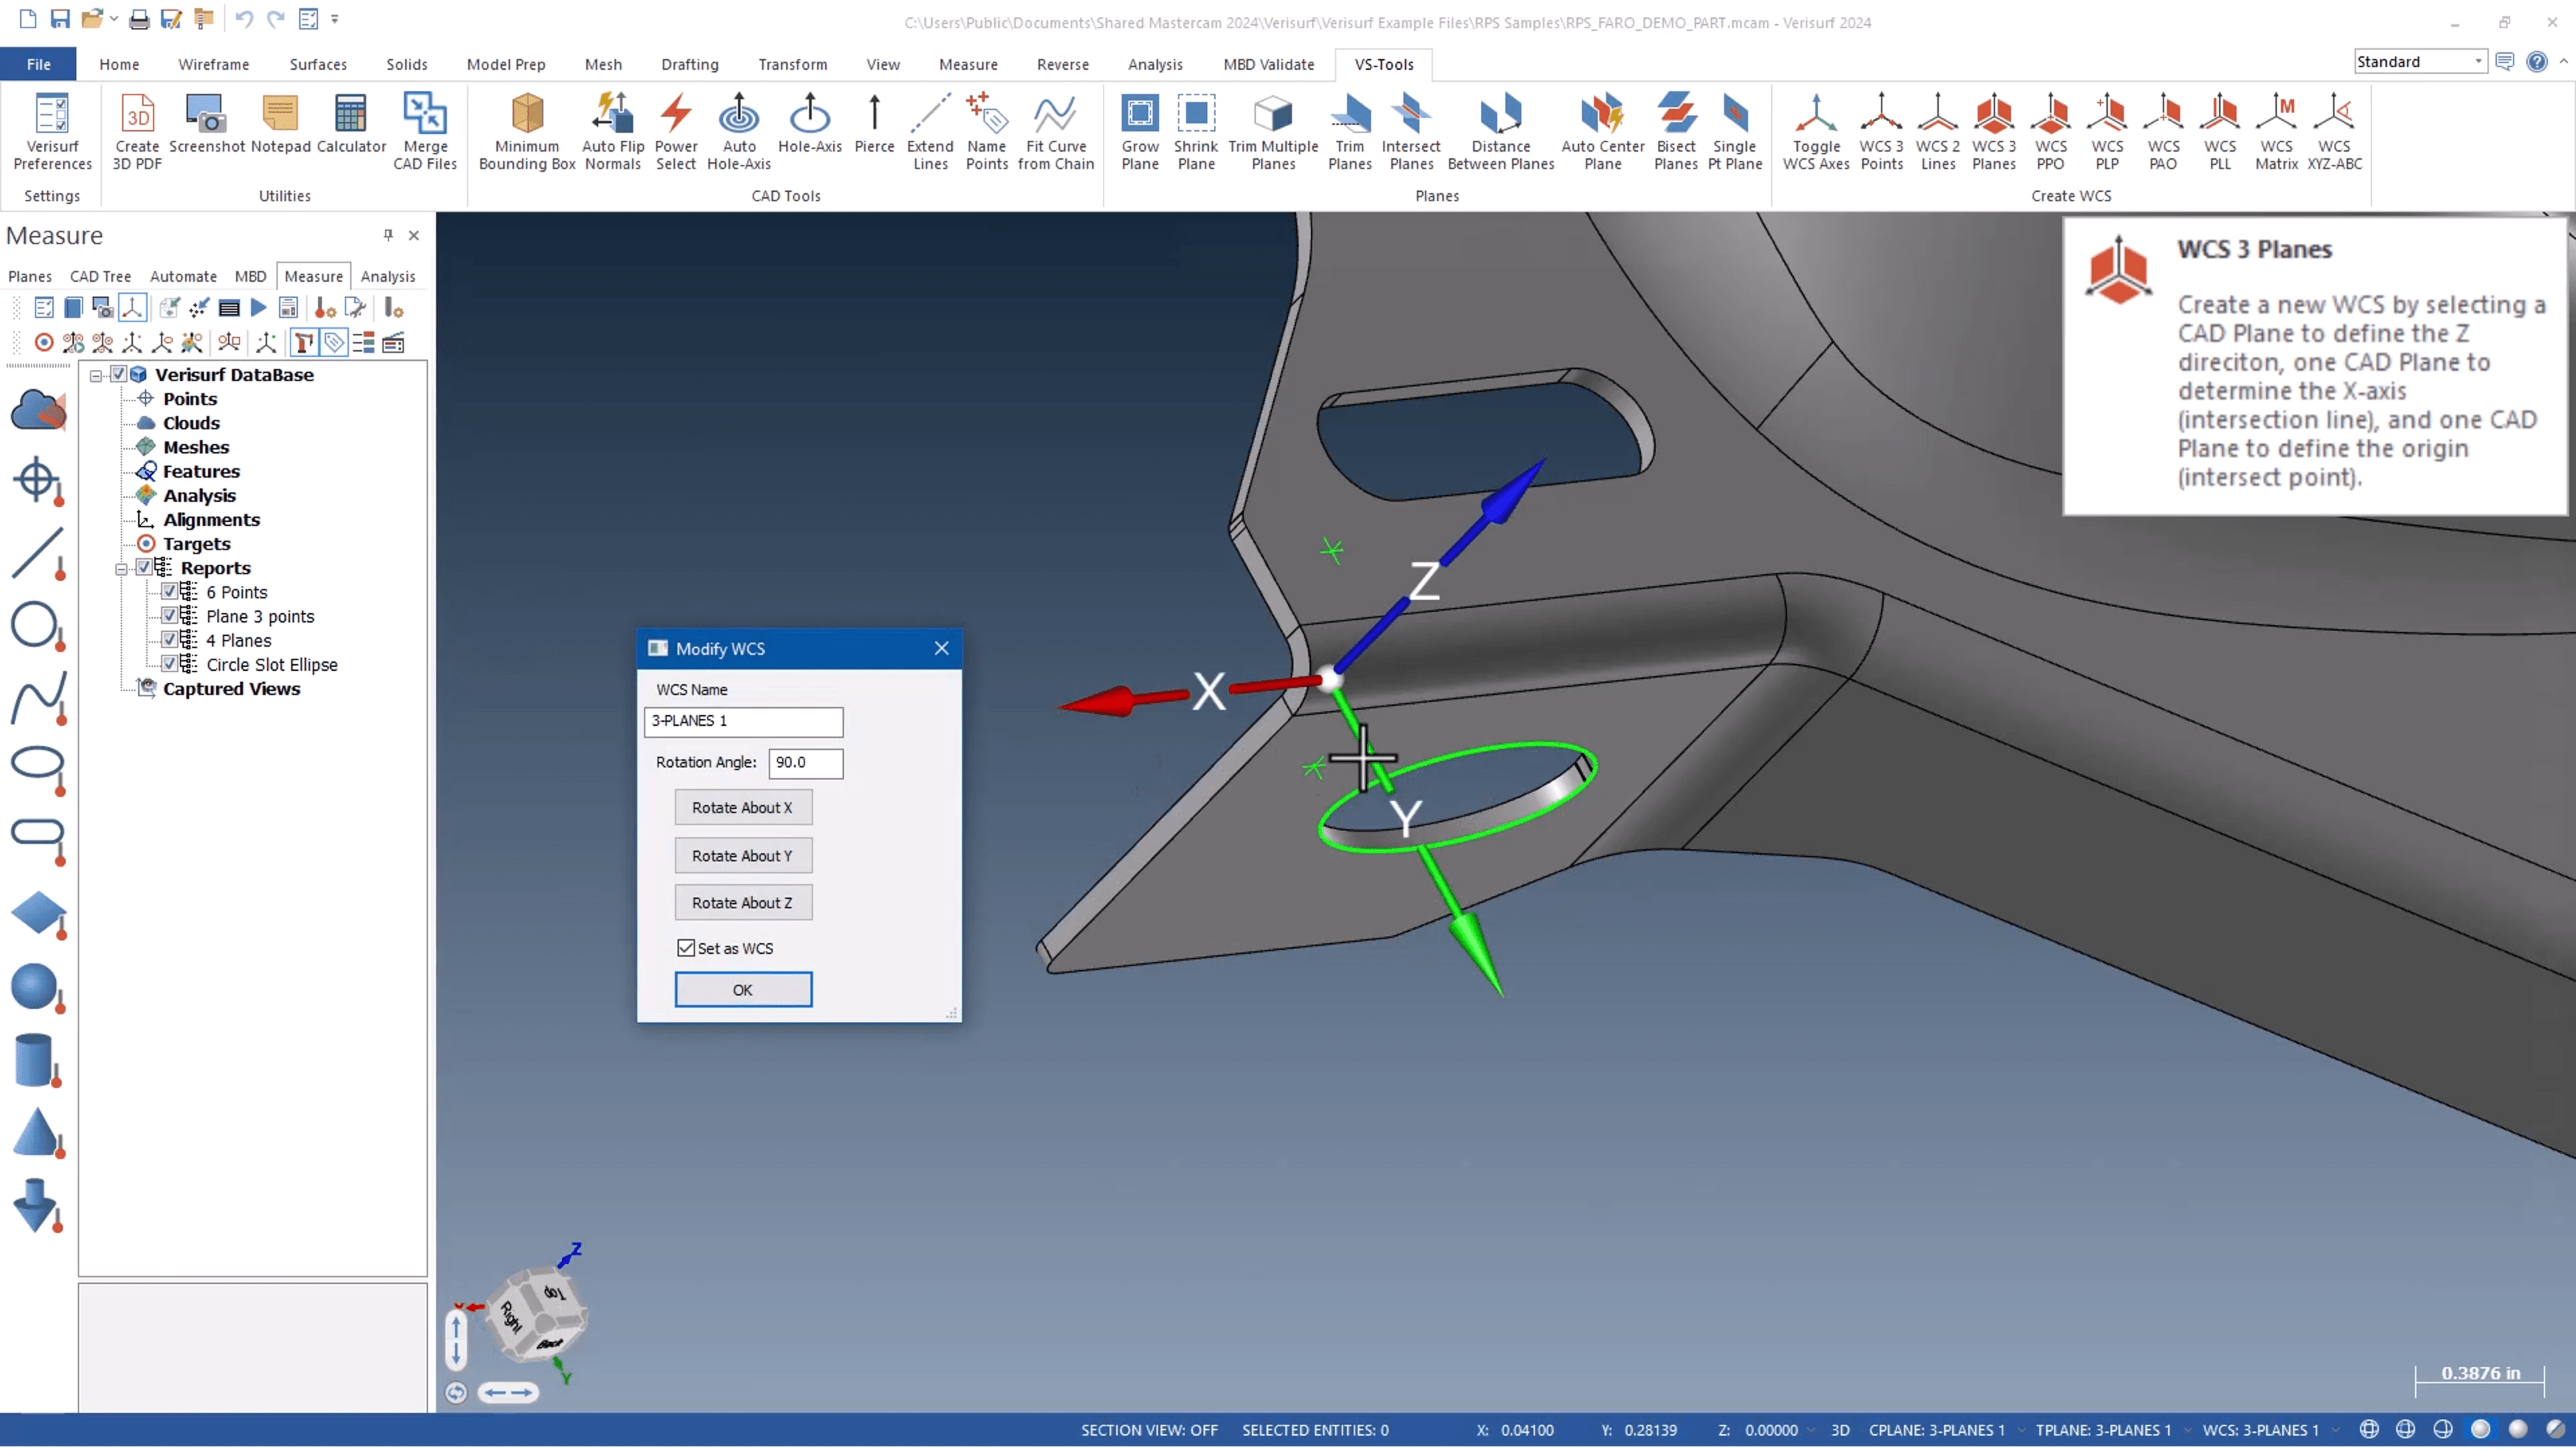Collapse the Verisurf DataBase tree node
Image resolution: width=2576 pixels, height=1449 pixels.
96,376
